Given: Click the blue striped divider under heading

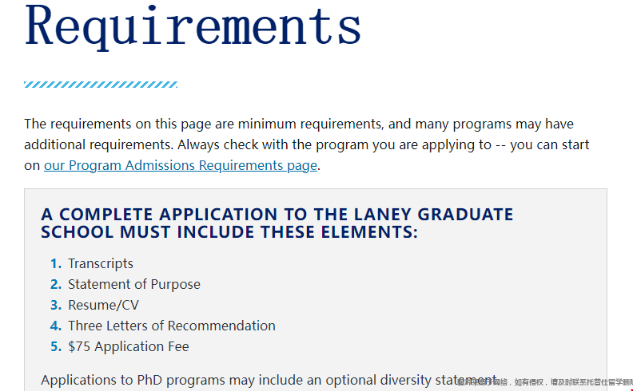Looking at the screenshot, I should point(101,85).
